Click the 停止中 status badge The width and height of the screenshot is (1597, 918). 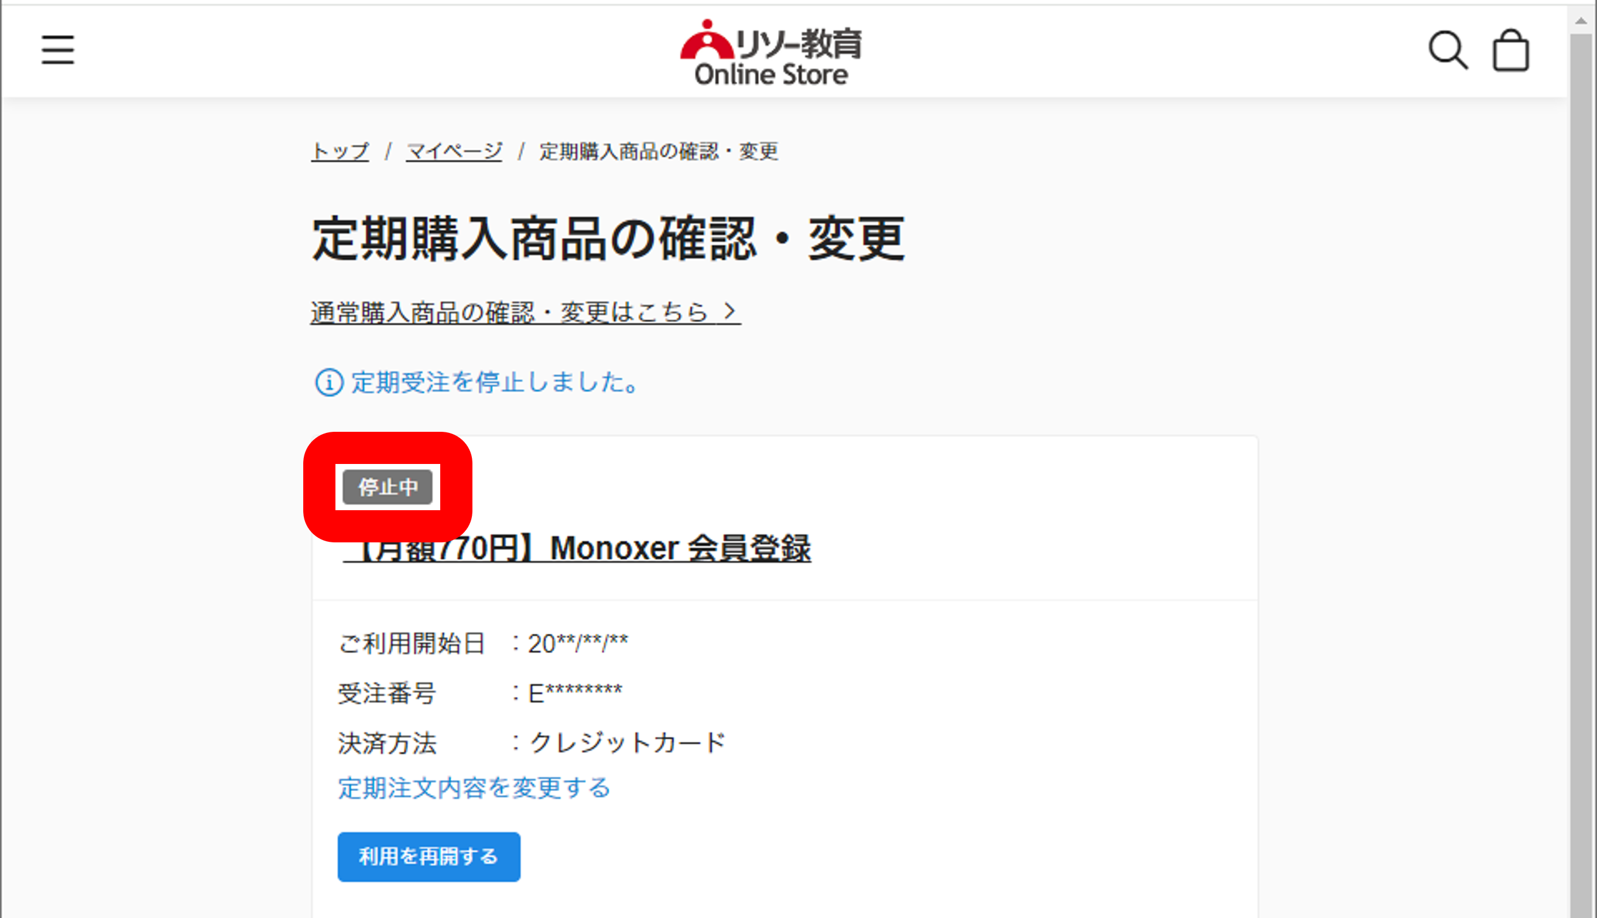388,487
